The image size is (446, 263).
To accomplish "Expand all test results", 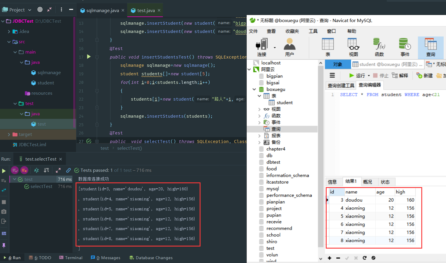I will (58, 170).
